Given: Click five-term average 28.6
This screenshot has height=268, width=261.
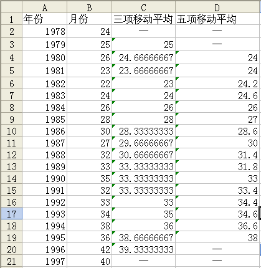Looking at the screenshot, I should [218, 131].
